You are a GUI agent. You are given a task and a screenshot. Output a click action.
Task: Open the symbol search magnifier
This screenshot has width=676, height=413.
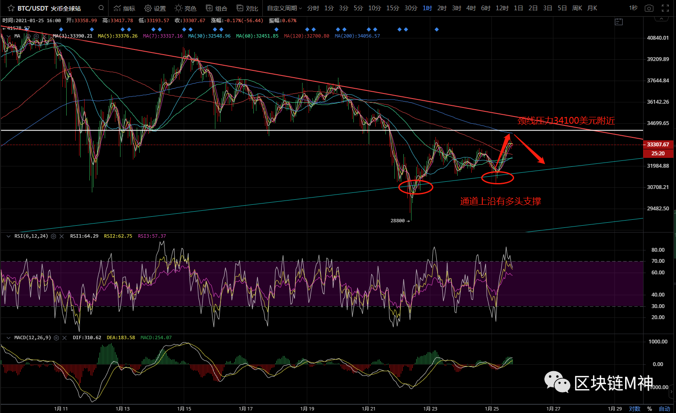point(101,8)
